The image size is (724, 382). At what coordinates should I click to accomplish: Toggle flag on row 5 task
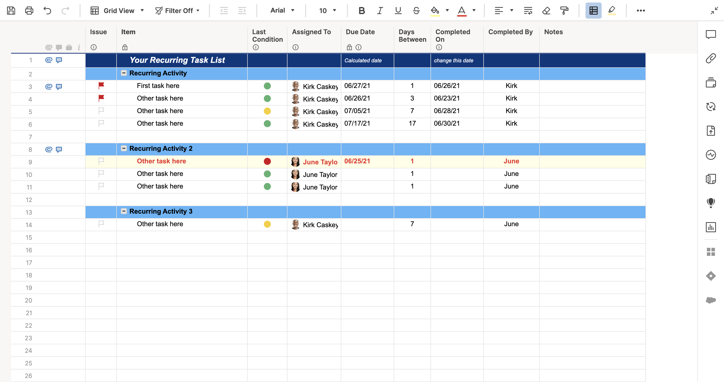101,111
